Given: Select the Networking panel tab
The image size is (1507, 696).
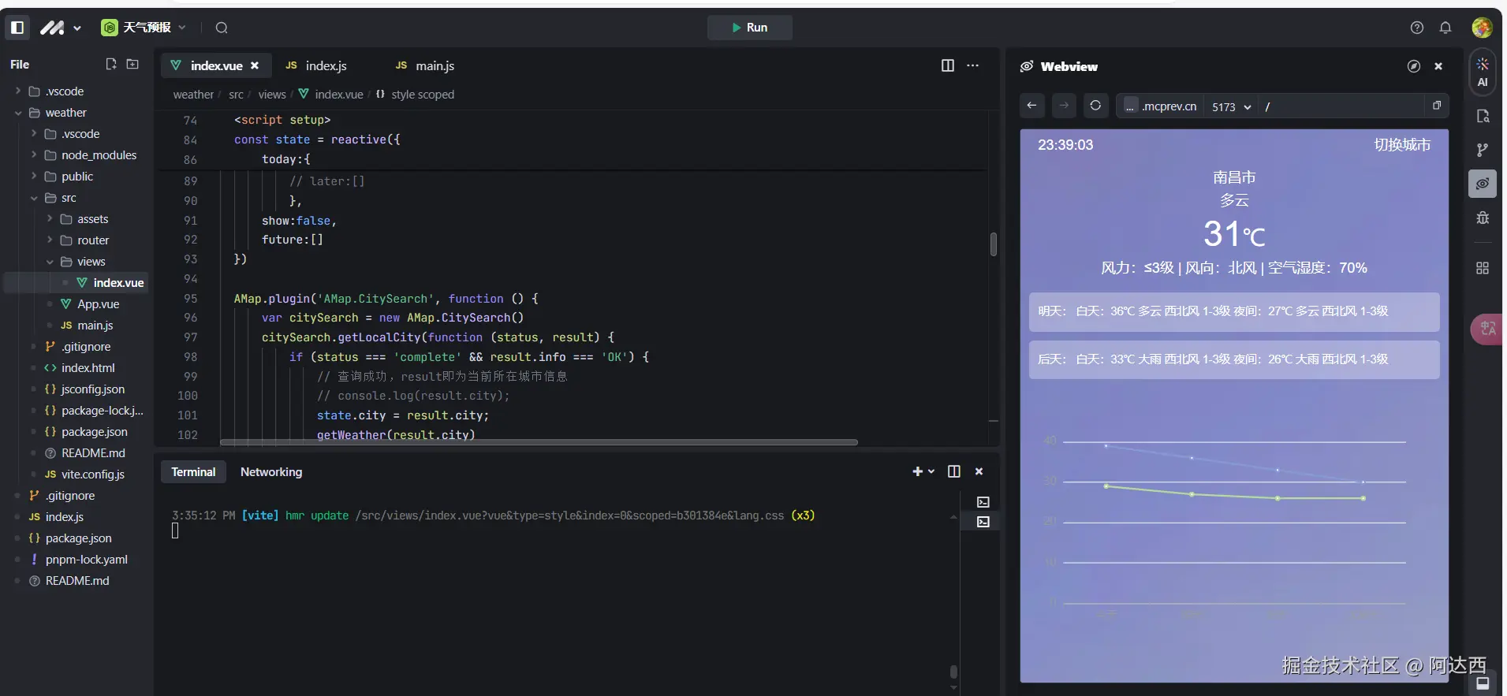Looking at the screenshot, I should (x=271, y=472).
